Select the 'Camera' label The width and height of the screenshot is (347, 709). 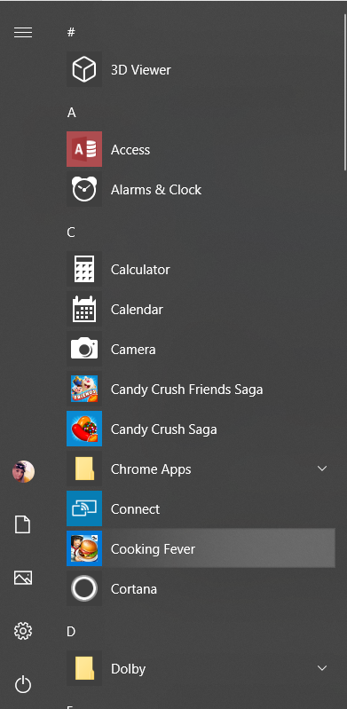[133, 350]
